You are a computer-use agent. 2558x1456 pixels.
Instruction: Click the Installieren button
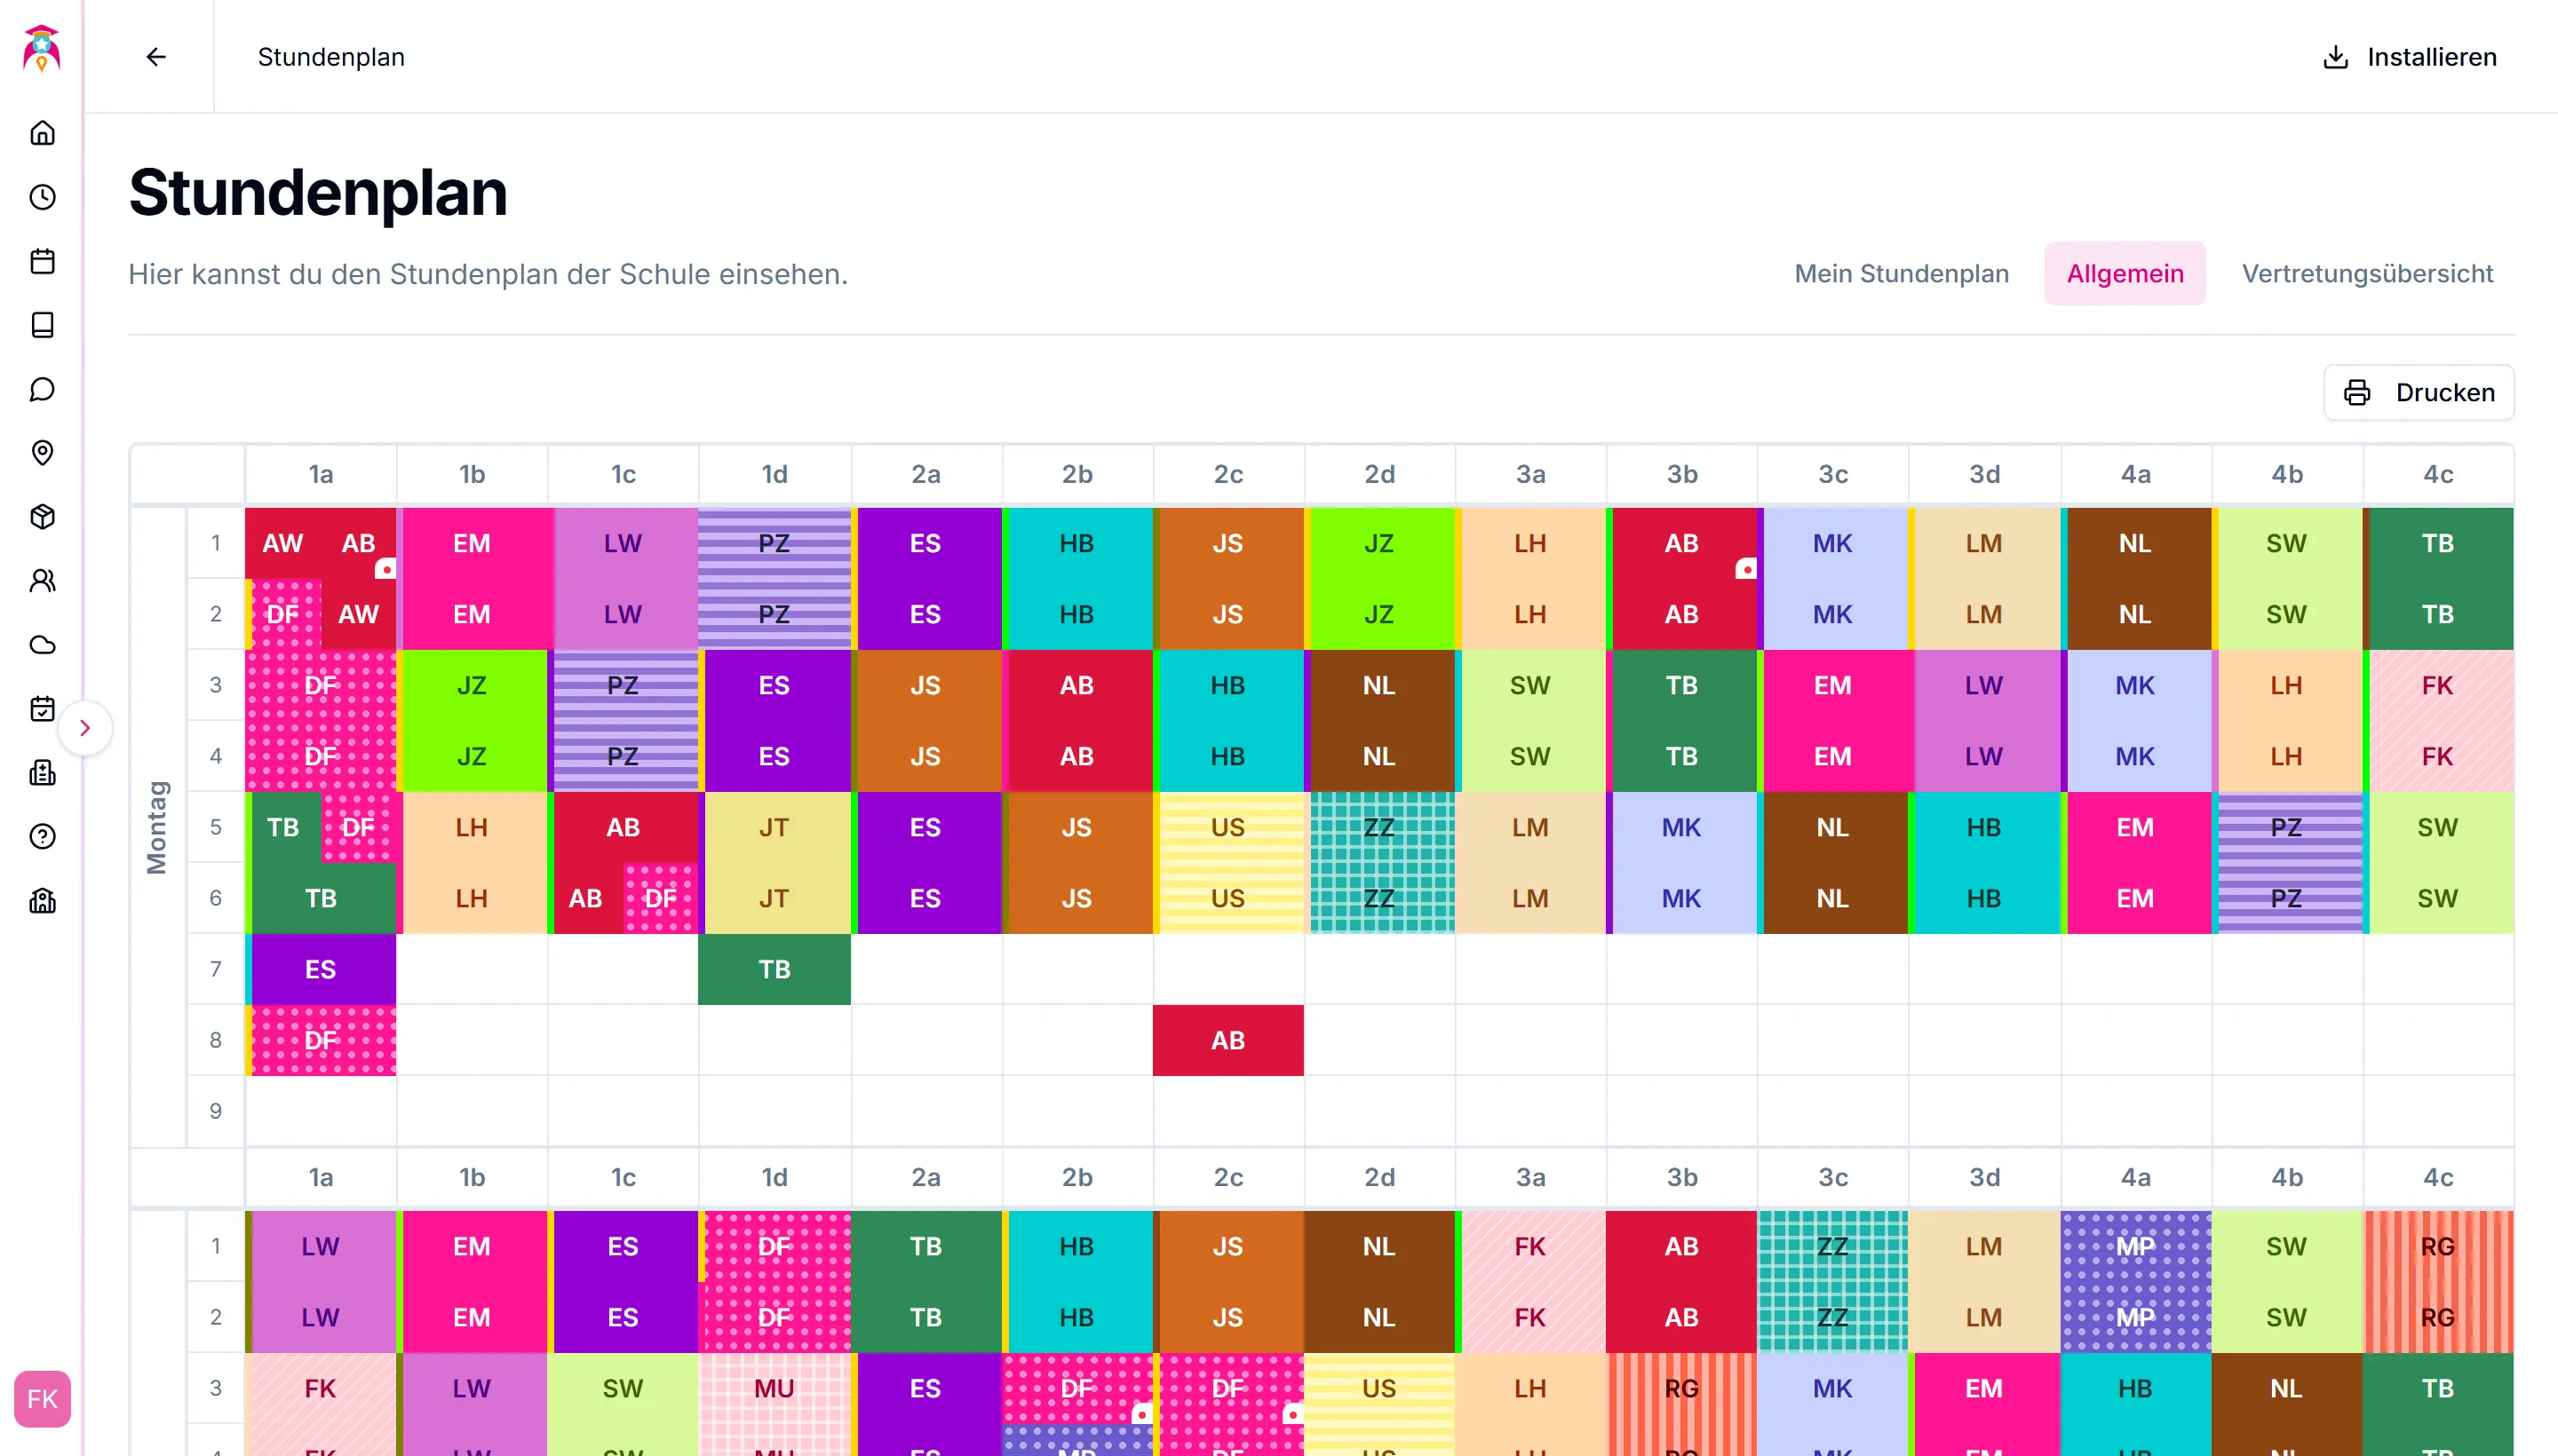click(x=2409, y=57)
